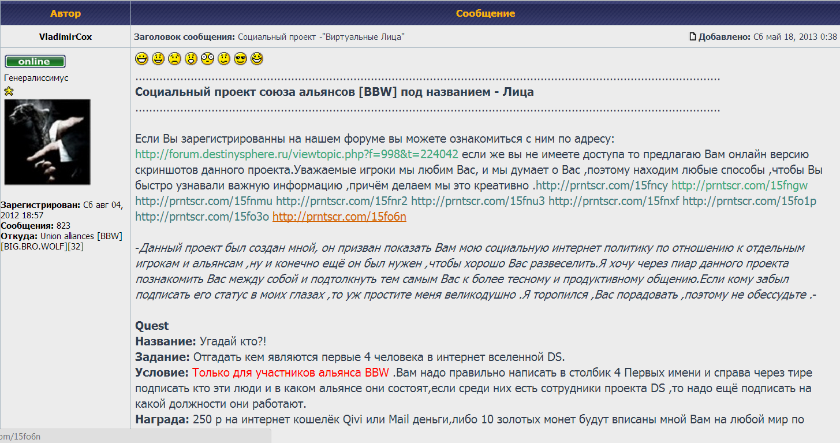
Task: Click the italic paragraph starting Данный проект
Action: [477, 271]
